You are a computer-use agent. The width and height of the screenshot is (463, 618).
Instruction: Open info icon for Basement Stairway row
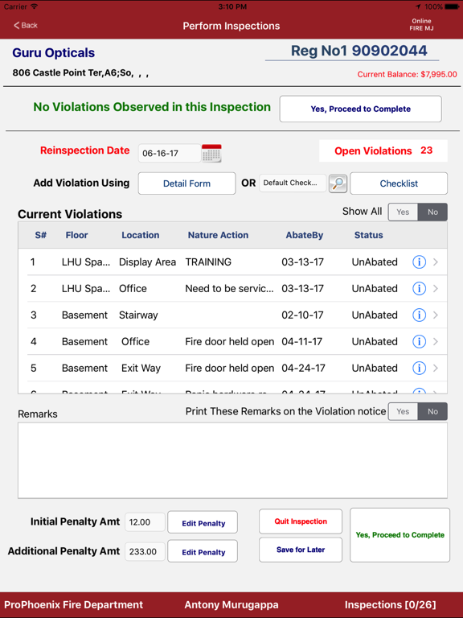[x=419, y=315]
